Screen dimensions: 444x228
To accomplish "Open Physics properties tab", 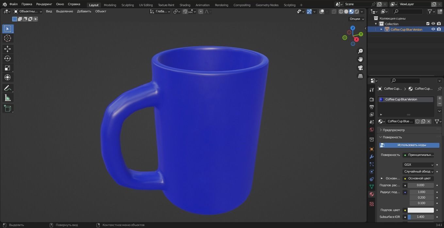I will pos(371,172).
